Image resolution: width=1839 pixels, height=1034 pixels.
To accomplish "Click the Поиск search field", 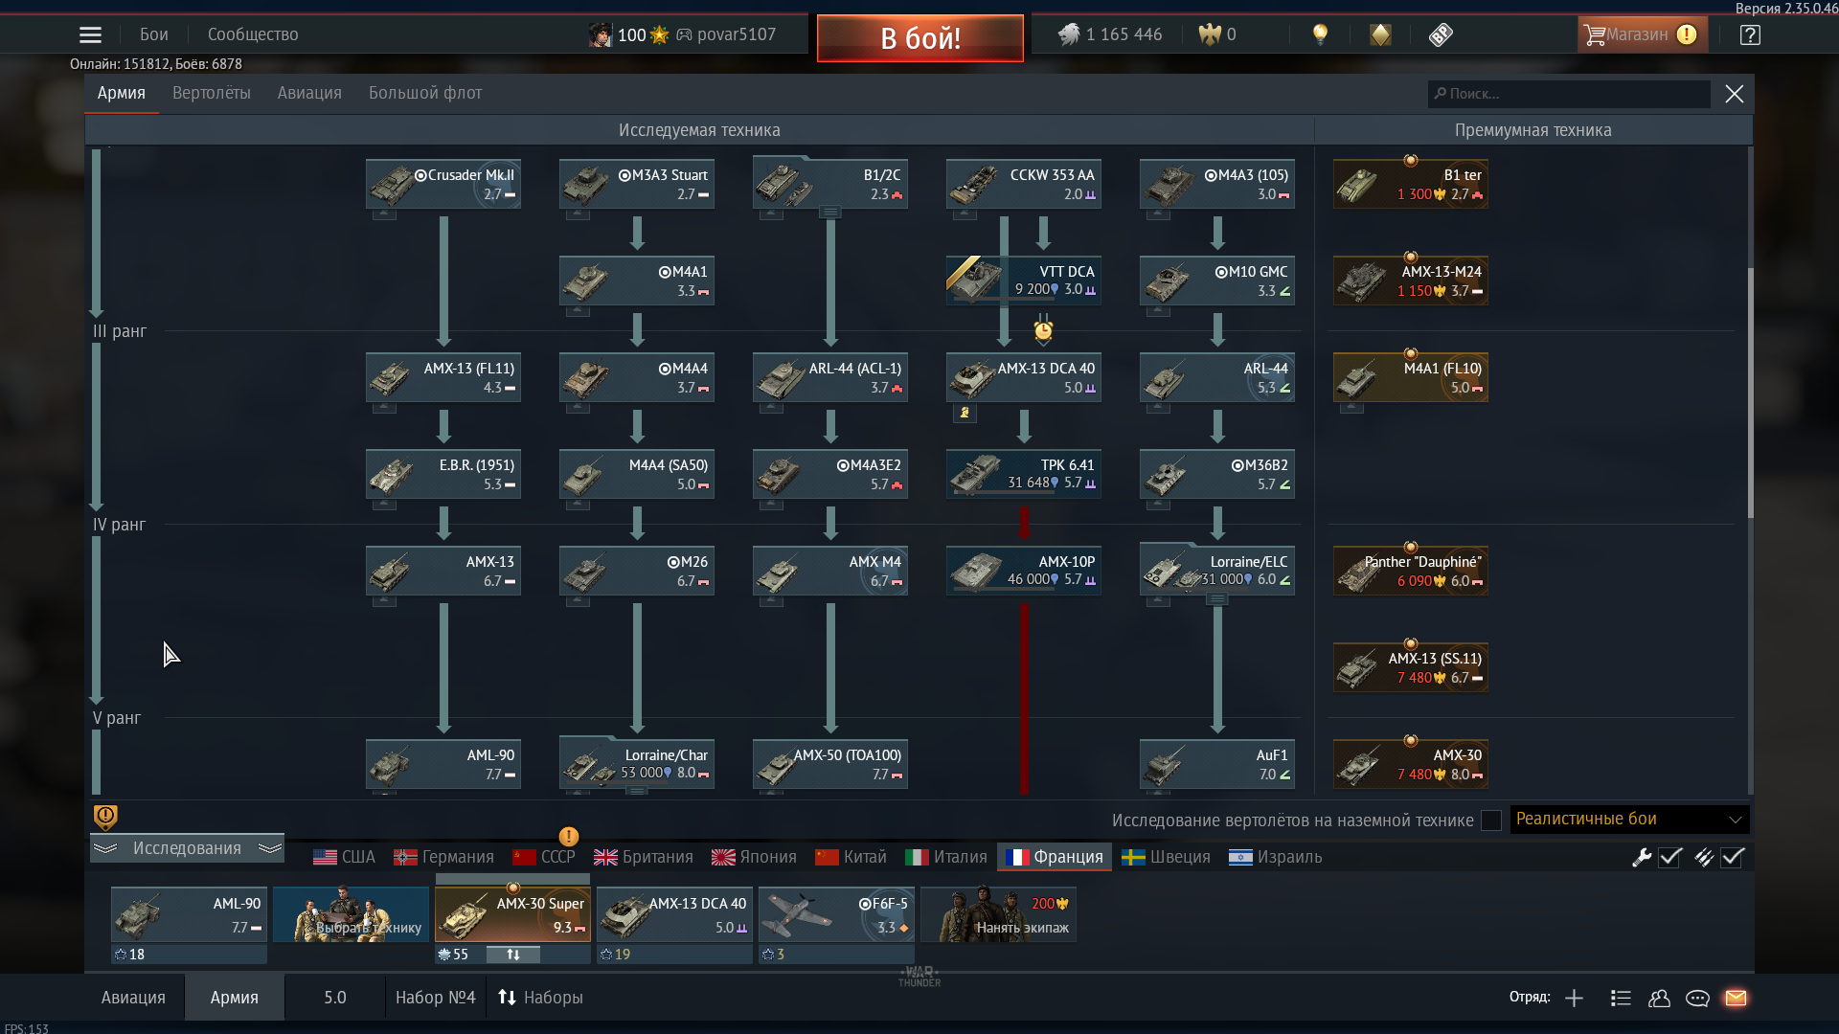I will (x=1570, y=94).
